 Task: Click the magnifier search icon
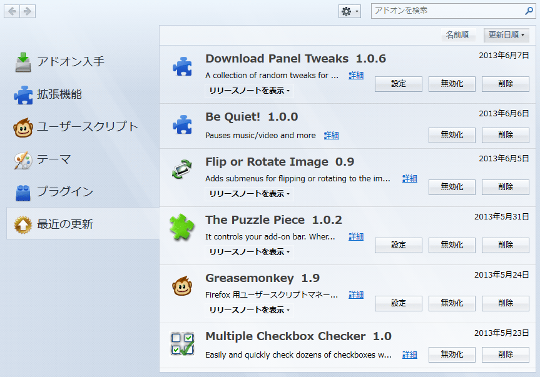529,11
